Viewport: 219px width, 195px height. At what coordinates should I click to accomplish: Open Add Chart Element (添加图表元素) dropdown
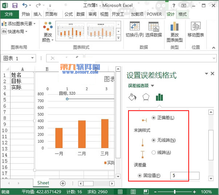19,24
